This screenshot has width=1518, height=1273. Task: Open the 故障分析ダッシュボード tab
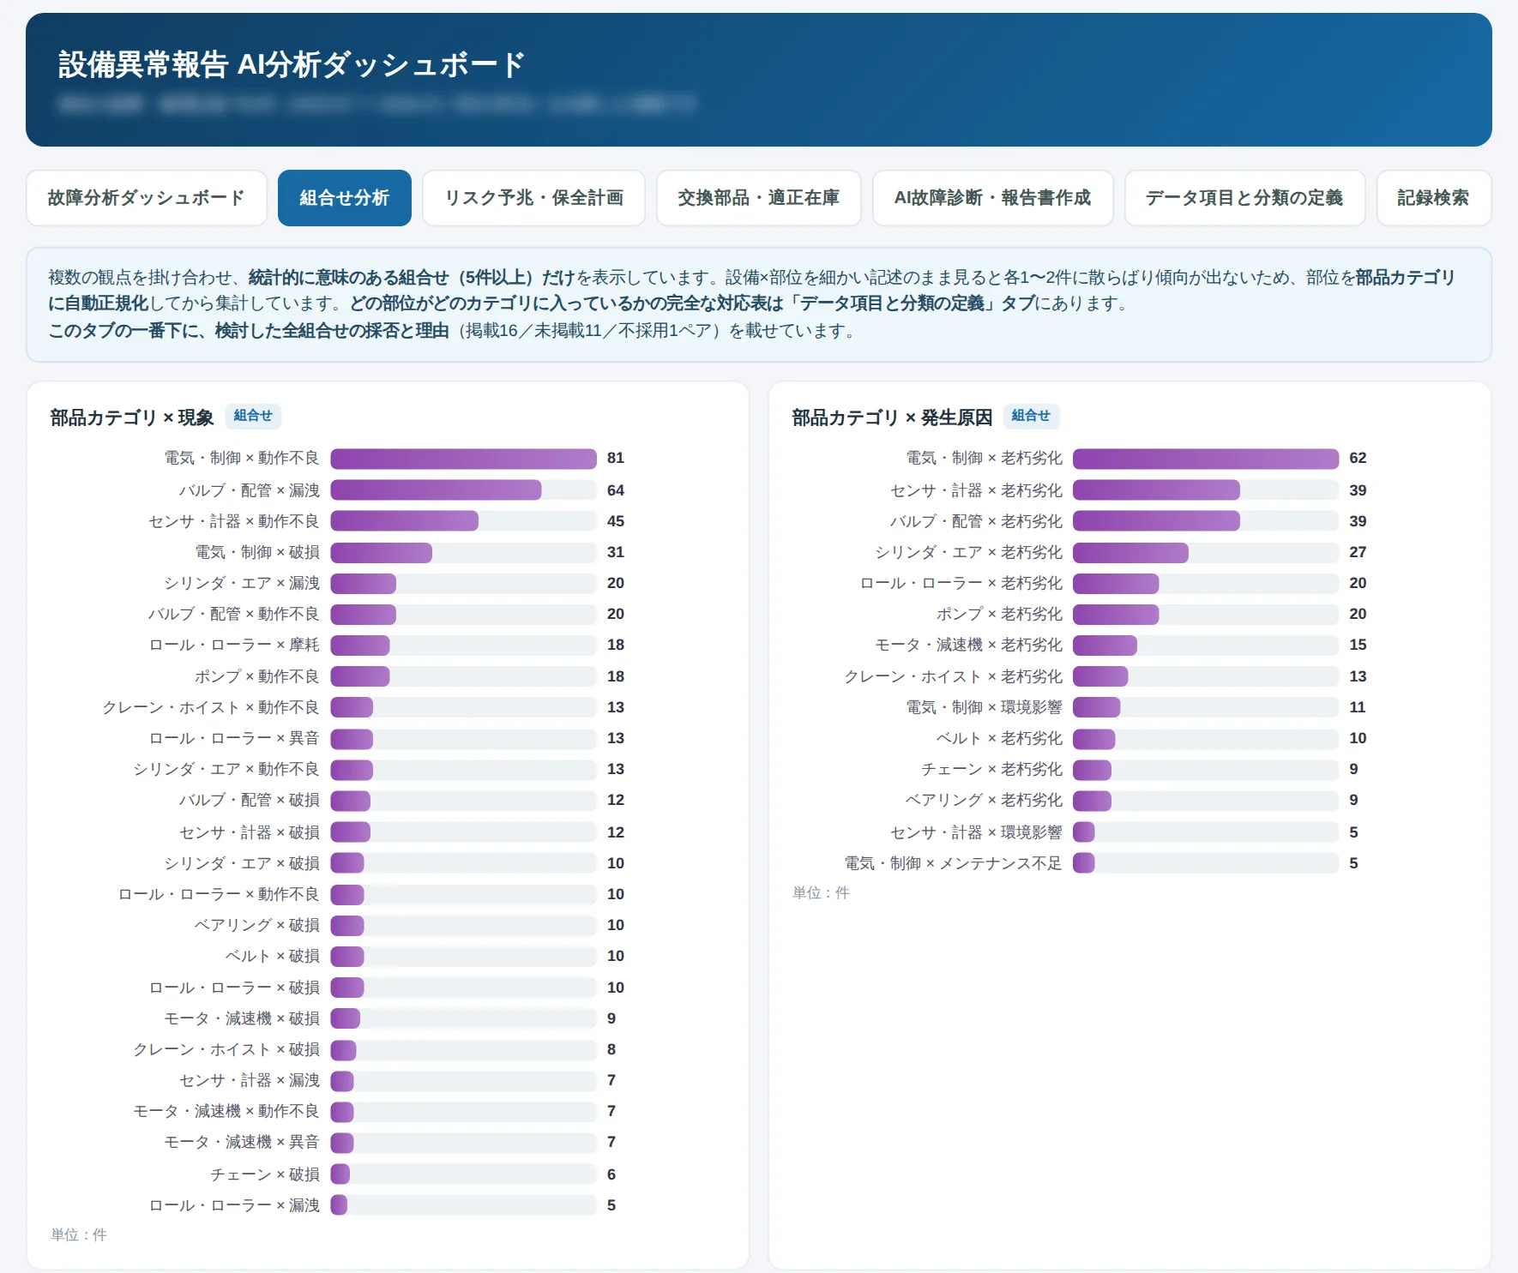tap(147, 198)
